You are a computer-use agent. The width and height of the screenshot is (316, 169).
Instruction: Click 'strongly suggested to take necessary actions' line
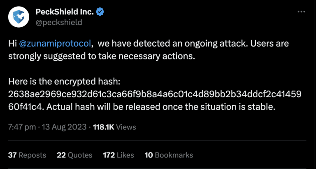click(102, 56)
